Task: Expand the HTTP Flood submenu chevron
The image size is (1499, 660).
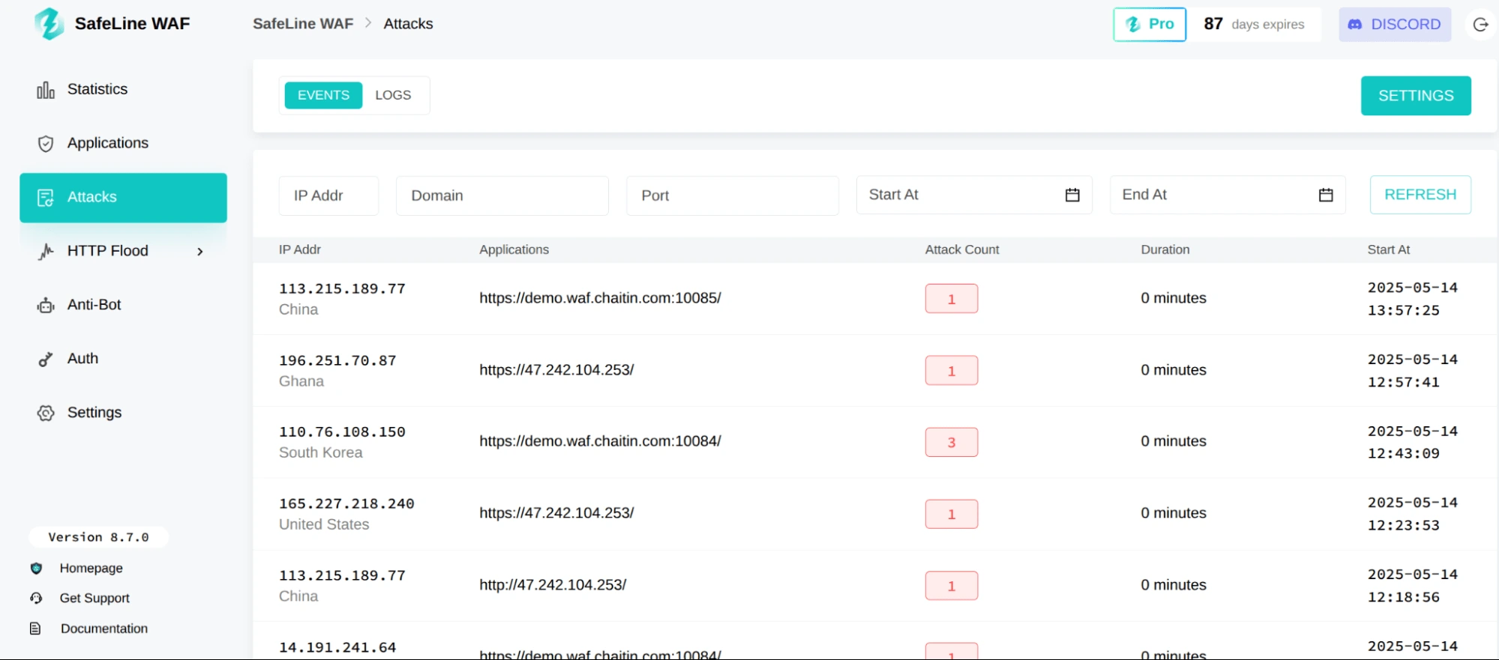Action: 200,252
